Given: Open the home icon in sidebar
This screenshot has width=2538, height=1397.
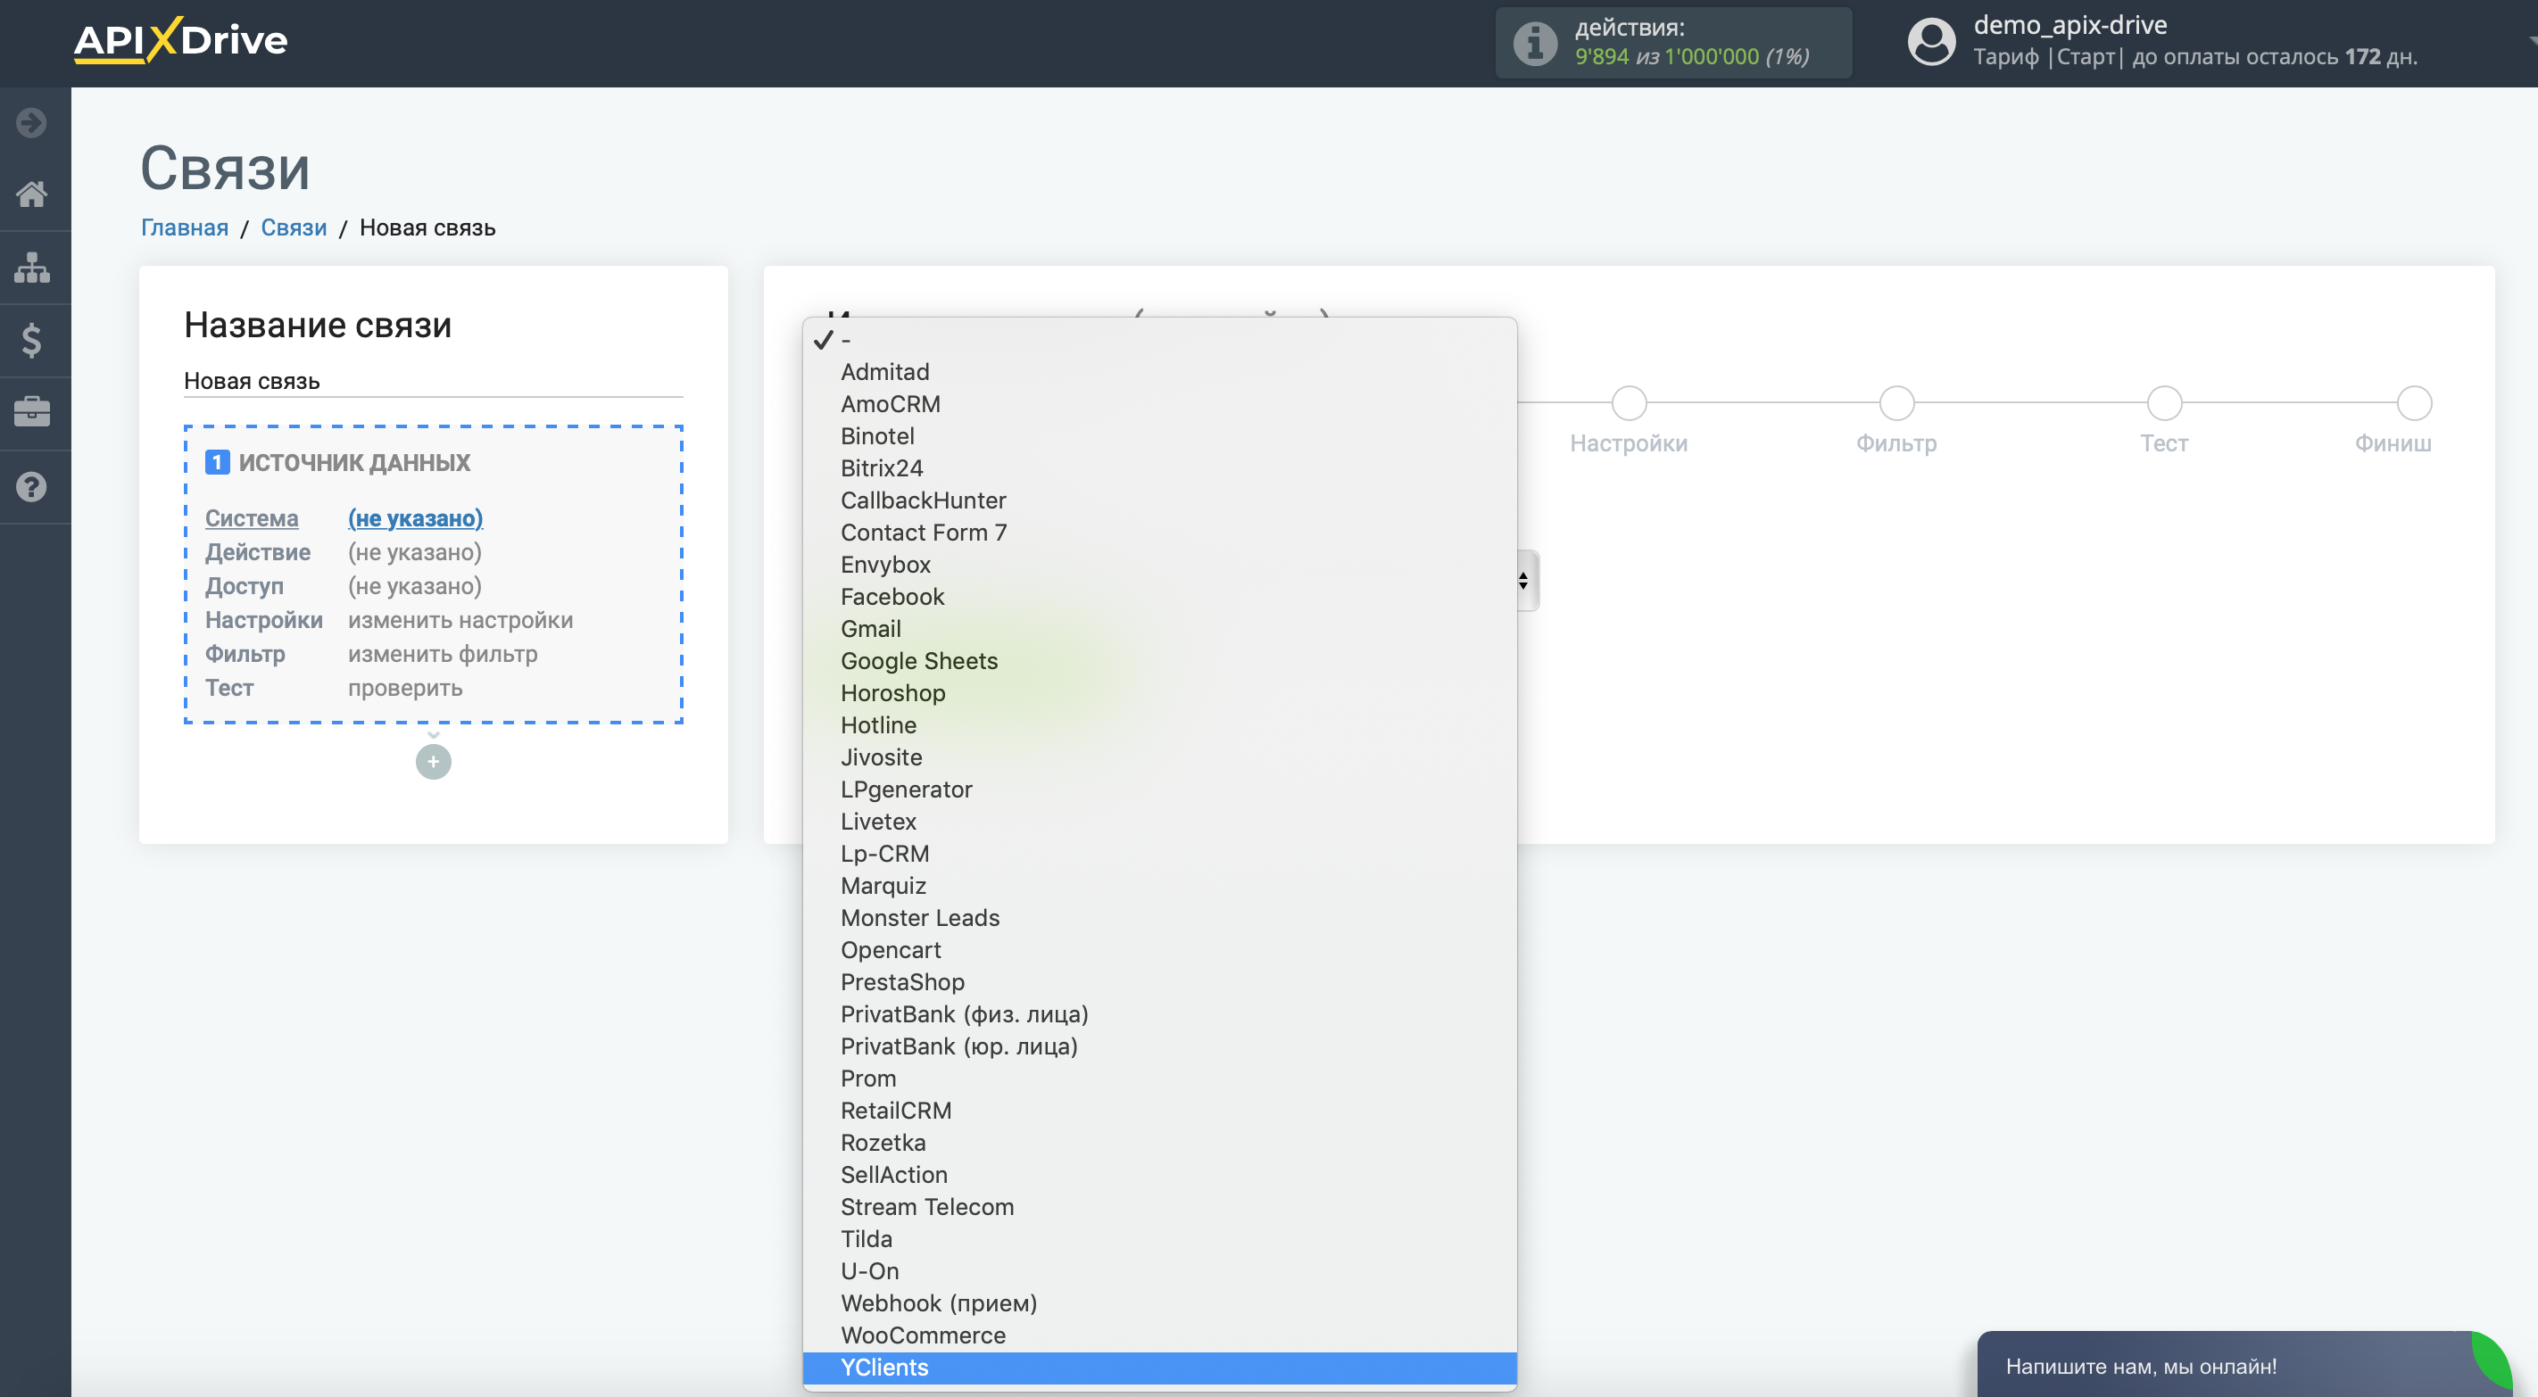Looking at the screenshot, I should (31, 194).
